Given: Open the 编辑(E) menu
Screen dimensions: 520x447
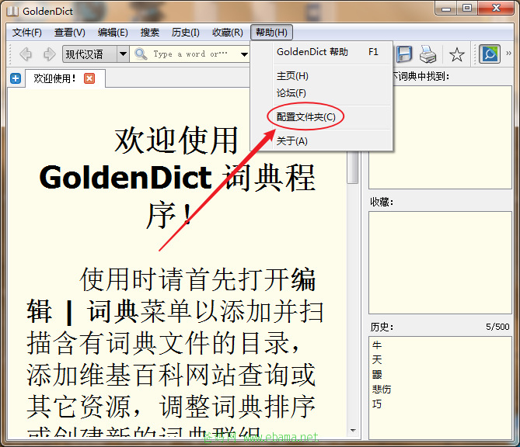Looking at the screenshot, I should pos(113,33).
